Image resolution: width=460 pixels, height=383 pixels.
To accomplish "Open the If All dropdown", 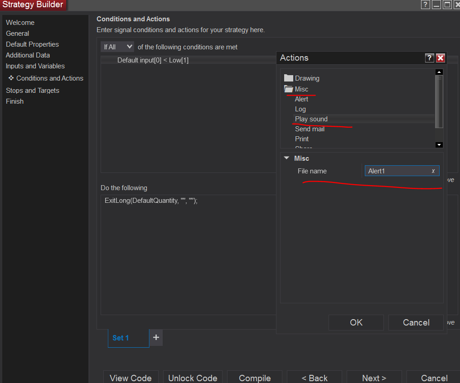I will pos(117,47).
